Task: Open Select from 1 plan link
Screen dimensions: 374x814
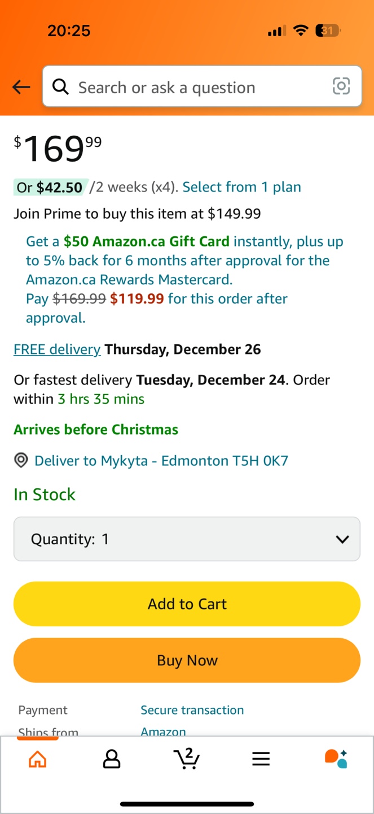Action: (x=241, y=187)
